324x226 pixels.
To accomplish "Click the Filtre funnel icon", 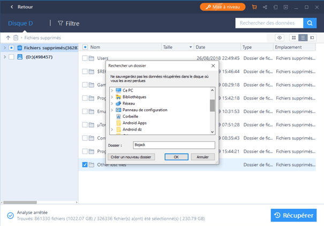I will 61,24.
